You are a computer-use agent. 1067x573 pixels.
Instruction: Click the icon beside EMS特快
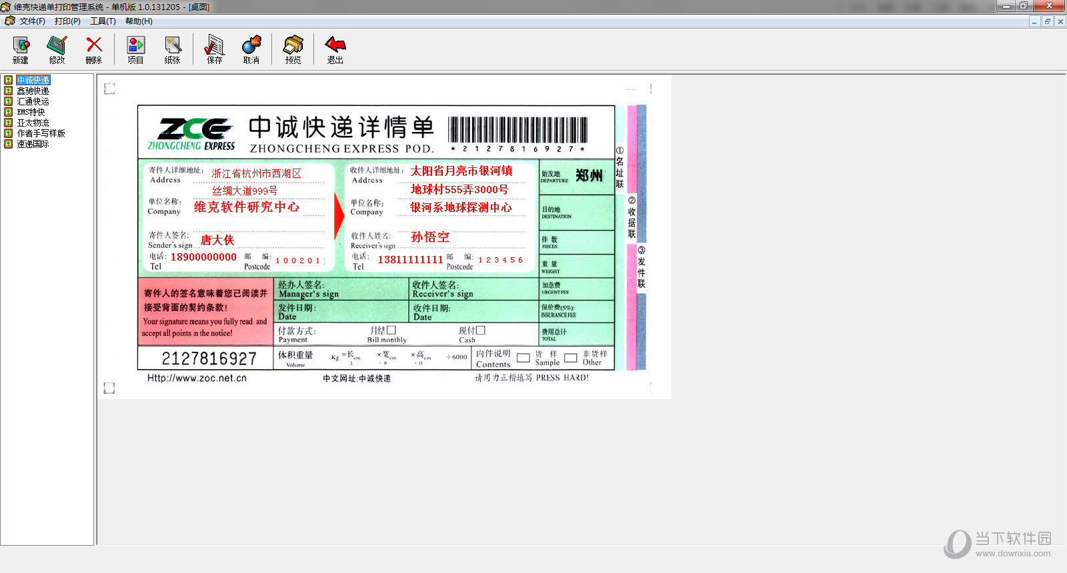[9, 112]
